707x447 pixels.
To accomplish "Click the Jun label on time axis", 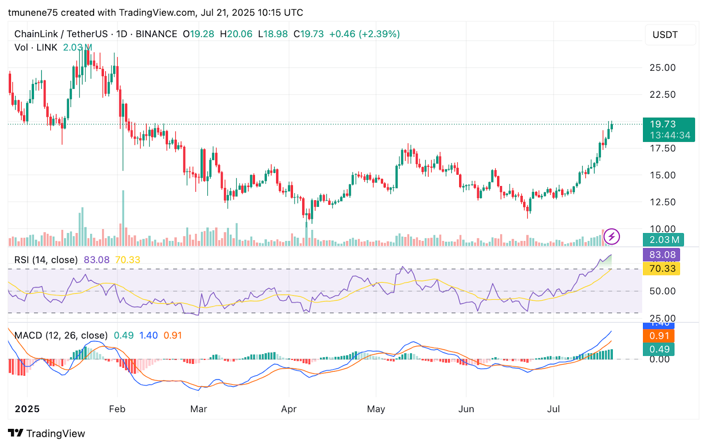I will 466,409.
